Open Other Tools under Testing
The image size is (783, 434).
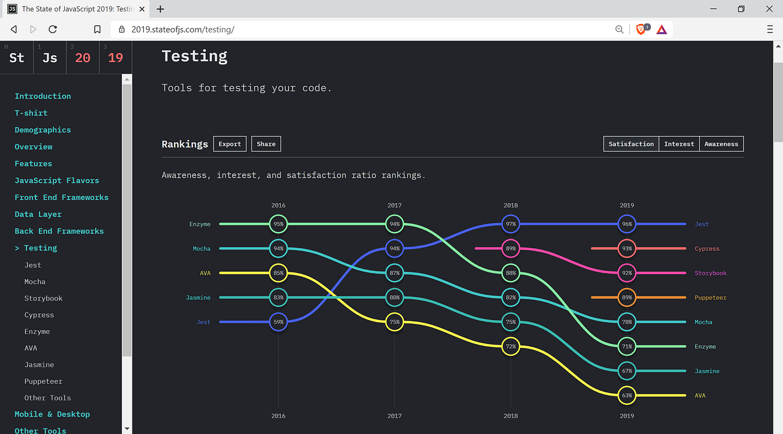(48, 398)
